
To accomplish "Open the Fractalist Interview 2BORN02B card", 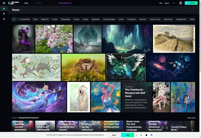I will [x=45, y=126].
